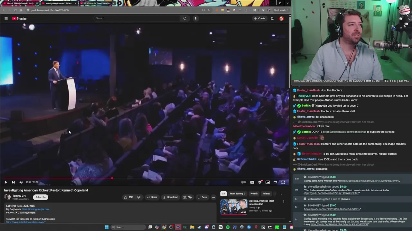Open more actions ellipsis below video
This screenshot has height=231, width=412.
(213, 197)
